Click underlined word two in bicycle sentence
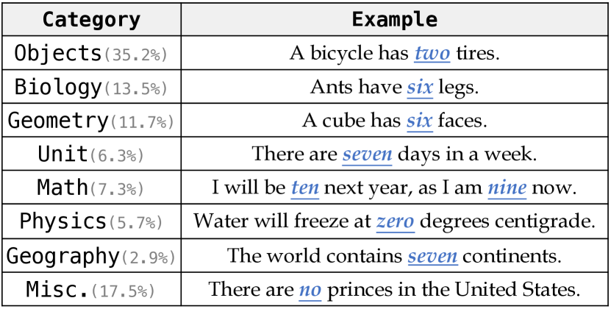The image size is (611, 309). click(x=432, y=54)
